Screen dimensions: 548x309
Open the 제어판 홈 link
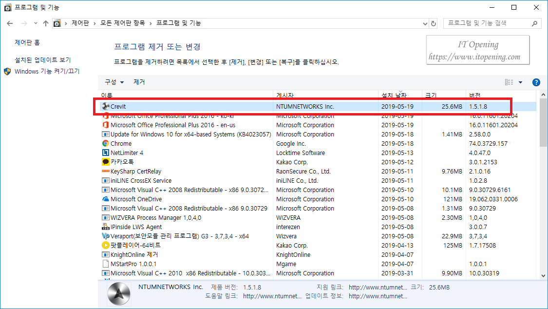pos(27,42)
